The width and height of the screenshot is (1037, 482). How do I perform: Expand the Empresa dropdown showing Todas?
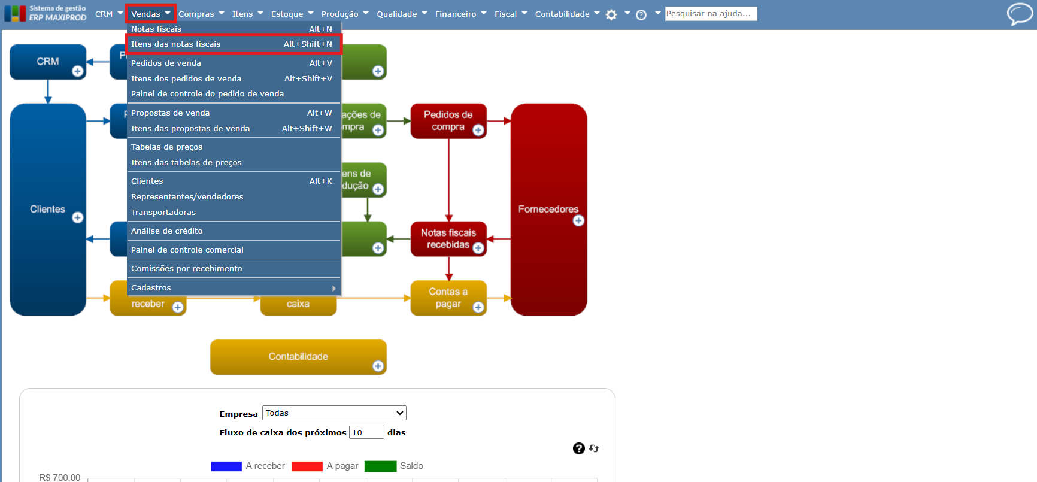(334, 413)
